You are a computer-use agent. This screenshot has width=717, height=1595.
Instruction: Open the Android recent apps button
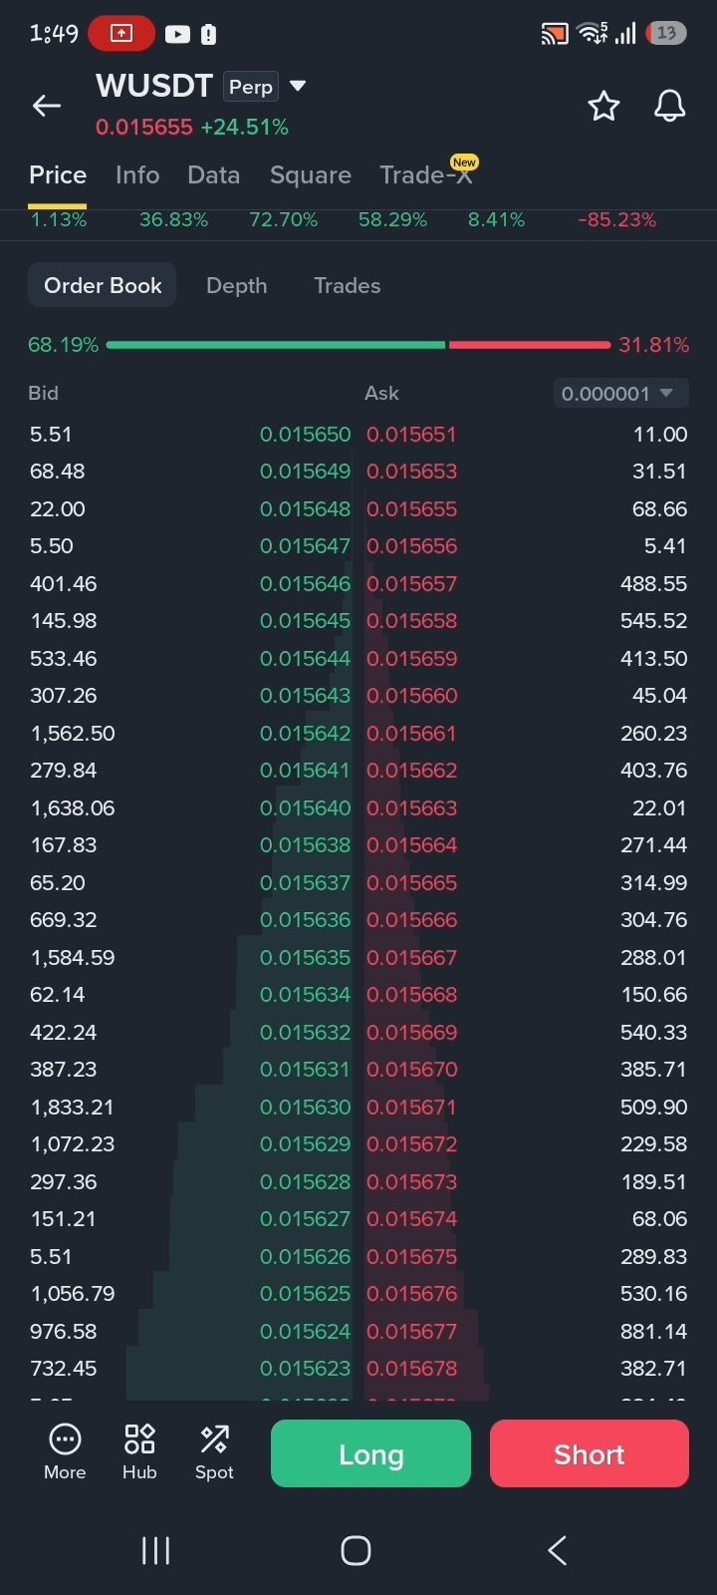tap(155, 1550)
